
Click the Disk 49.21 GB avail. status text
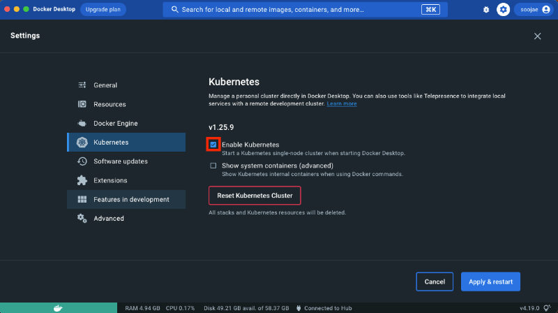tap(246, 308)
